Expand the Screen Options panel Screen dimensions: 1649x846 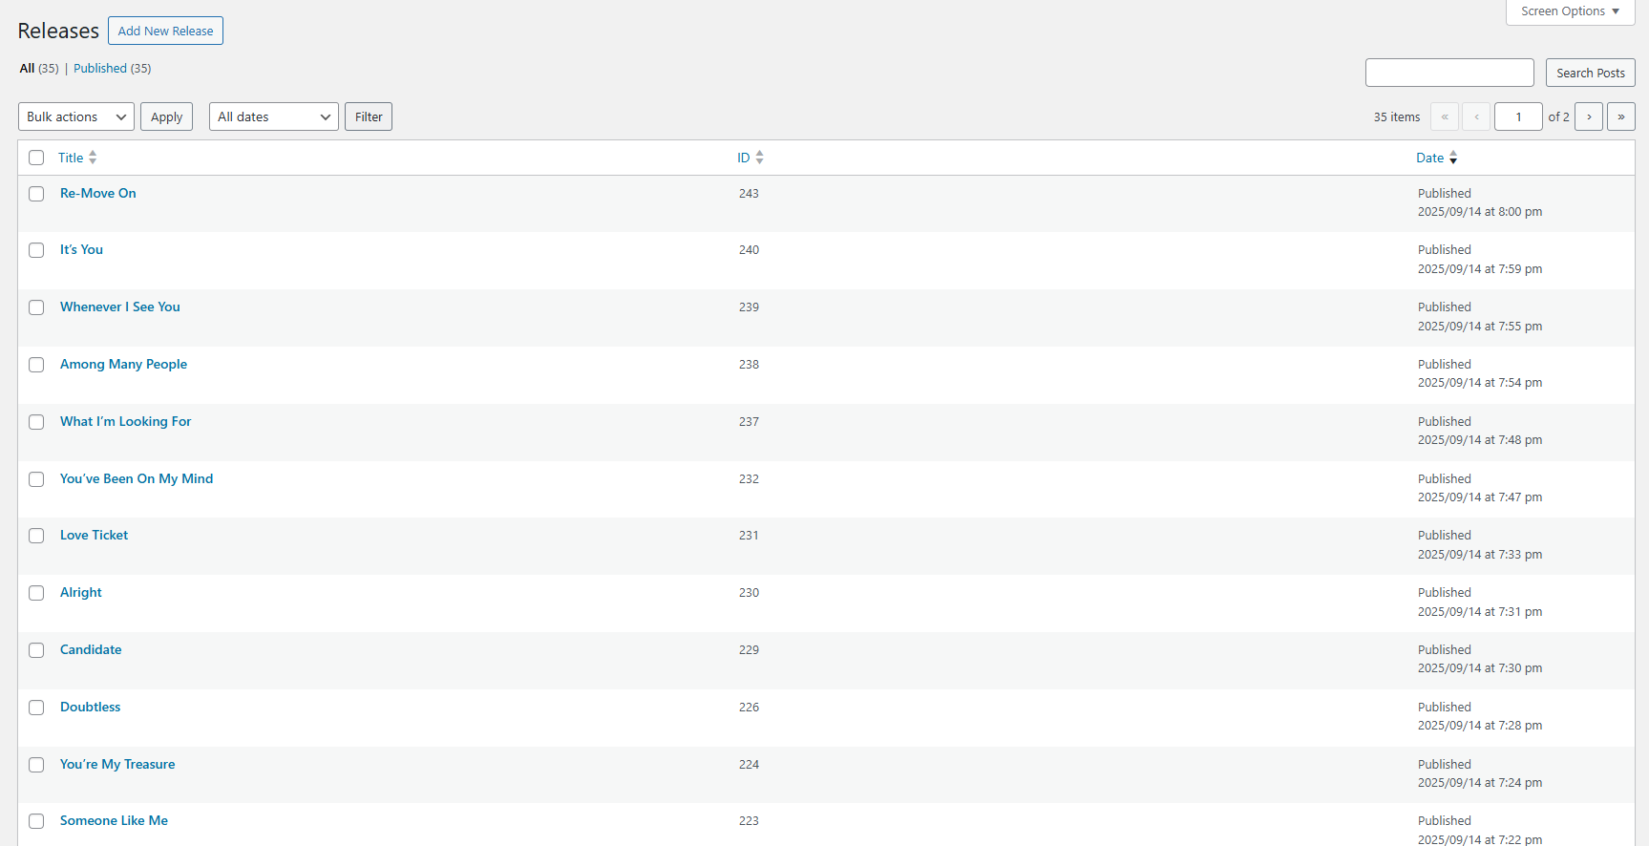(x=1570, y=11)
